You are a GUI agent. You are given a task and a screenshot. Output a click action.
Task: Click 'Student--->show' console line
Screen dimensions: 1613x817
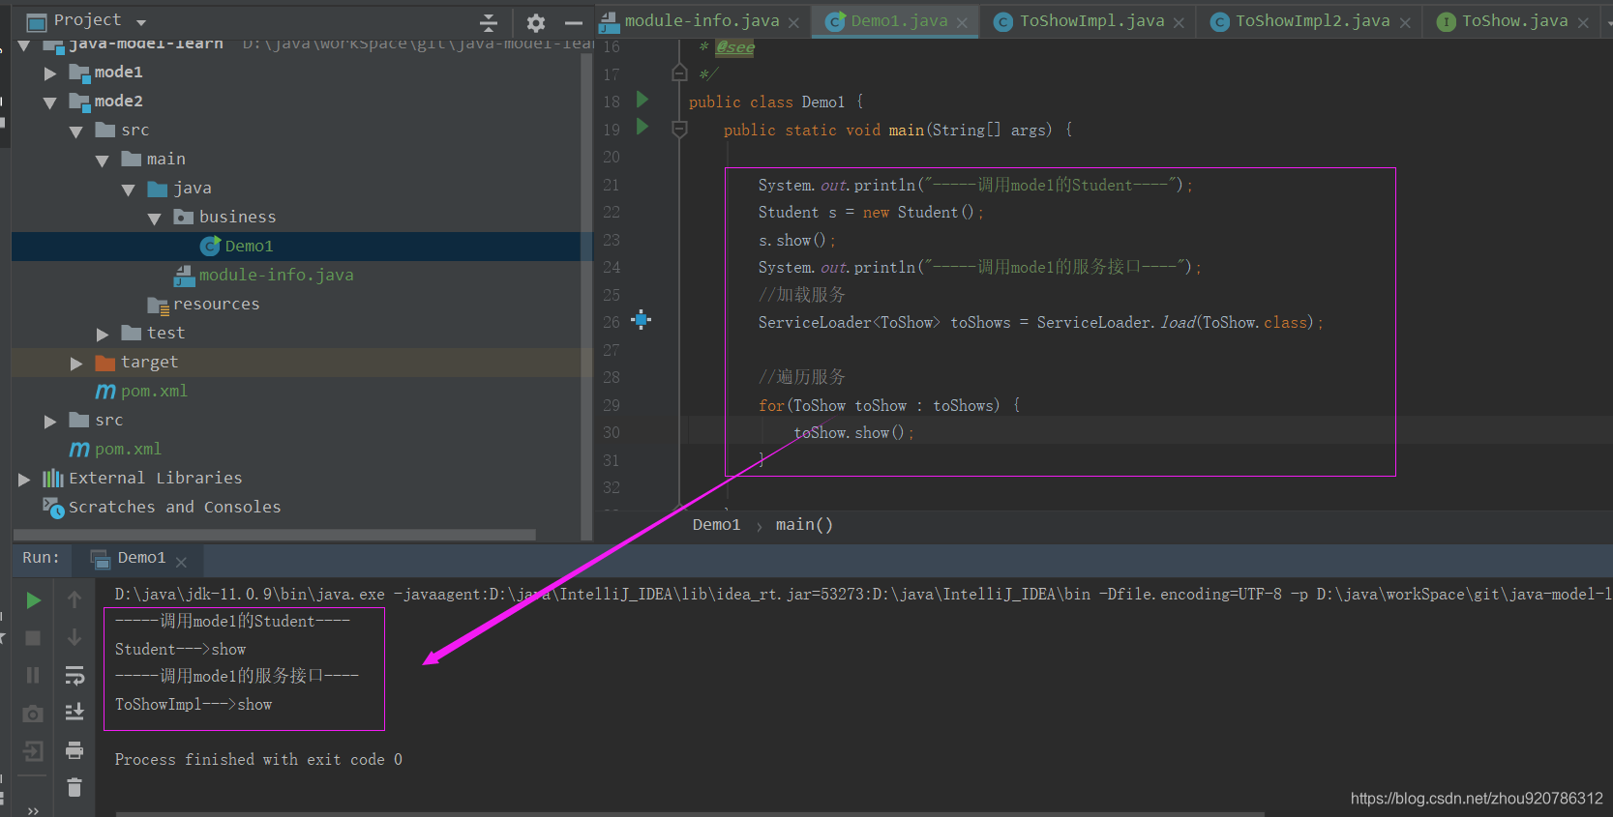pos(180,650)
